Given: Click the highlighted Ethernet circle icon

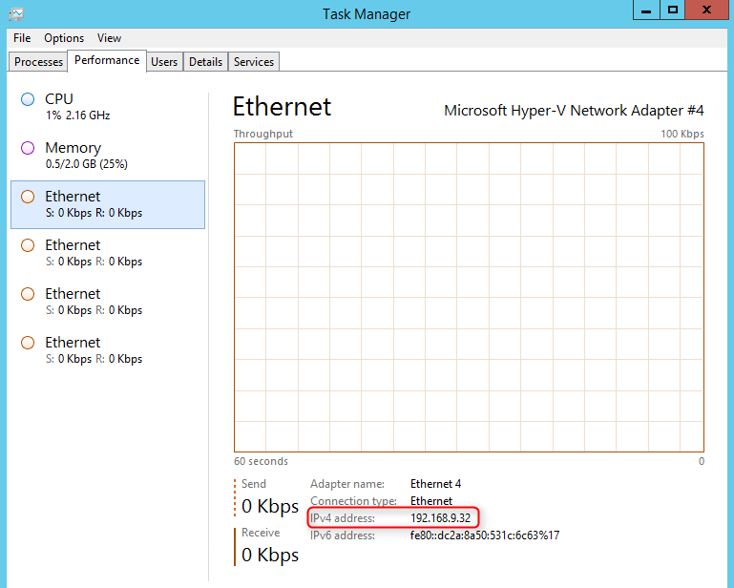Looking at the screenshot, I should pos(28,197).
